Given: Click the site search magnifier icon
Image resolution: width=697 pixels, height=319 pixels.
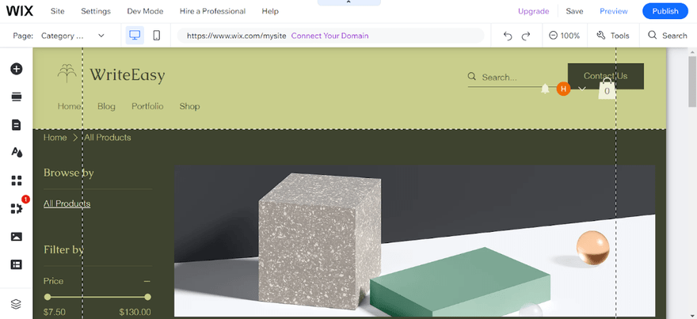Looking at the screenshot, I should coord(472,77).
